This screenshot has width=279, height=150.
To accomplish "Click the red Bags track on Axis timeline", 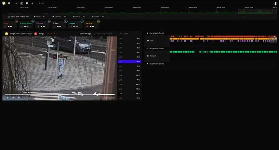I will tap(223, 36).
